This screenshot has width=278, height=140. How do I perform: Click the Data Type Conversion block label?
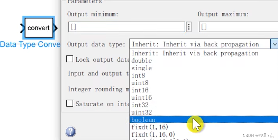[x=30, y=44]
